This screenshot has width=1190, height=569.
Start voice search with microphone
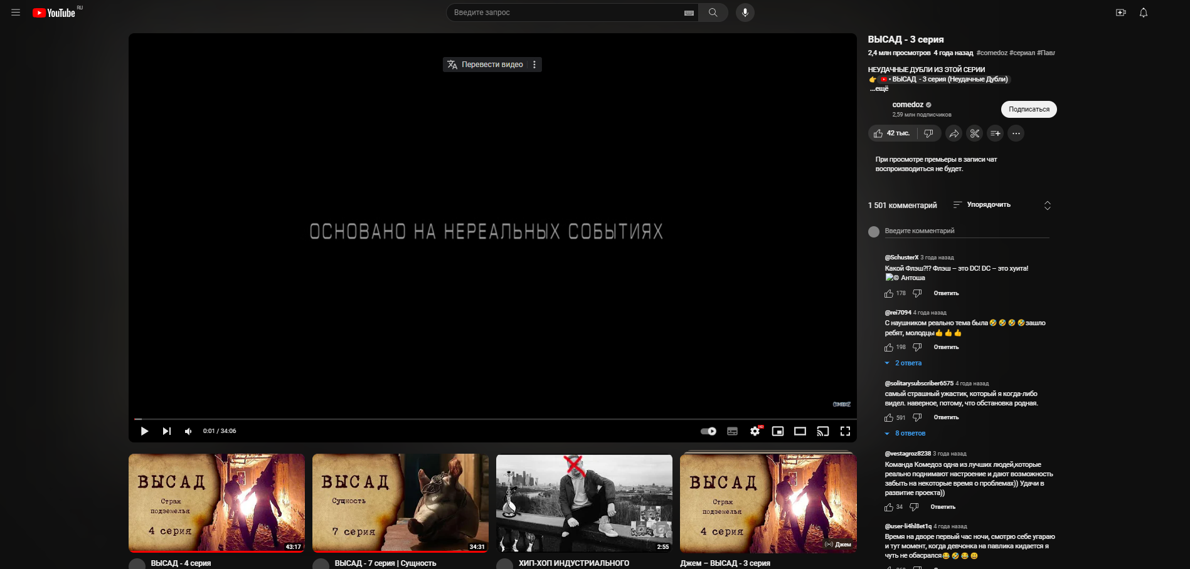tap(745, 13)
